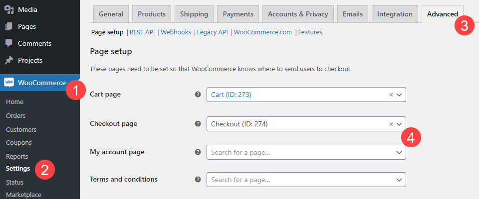Select the Emails settings tab
Screen dimensions: 479x199
(352, 14)
